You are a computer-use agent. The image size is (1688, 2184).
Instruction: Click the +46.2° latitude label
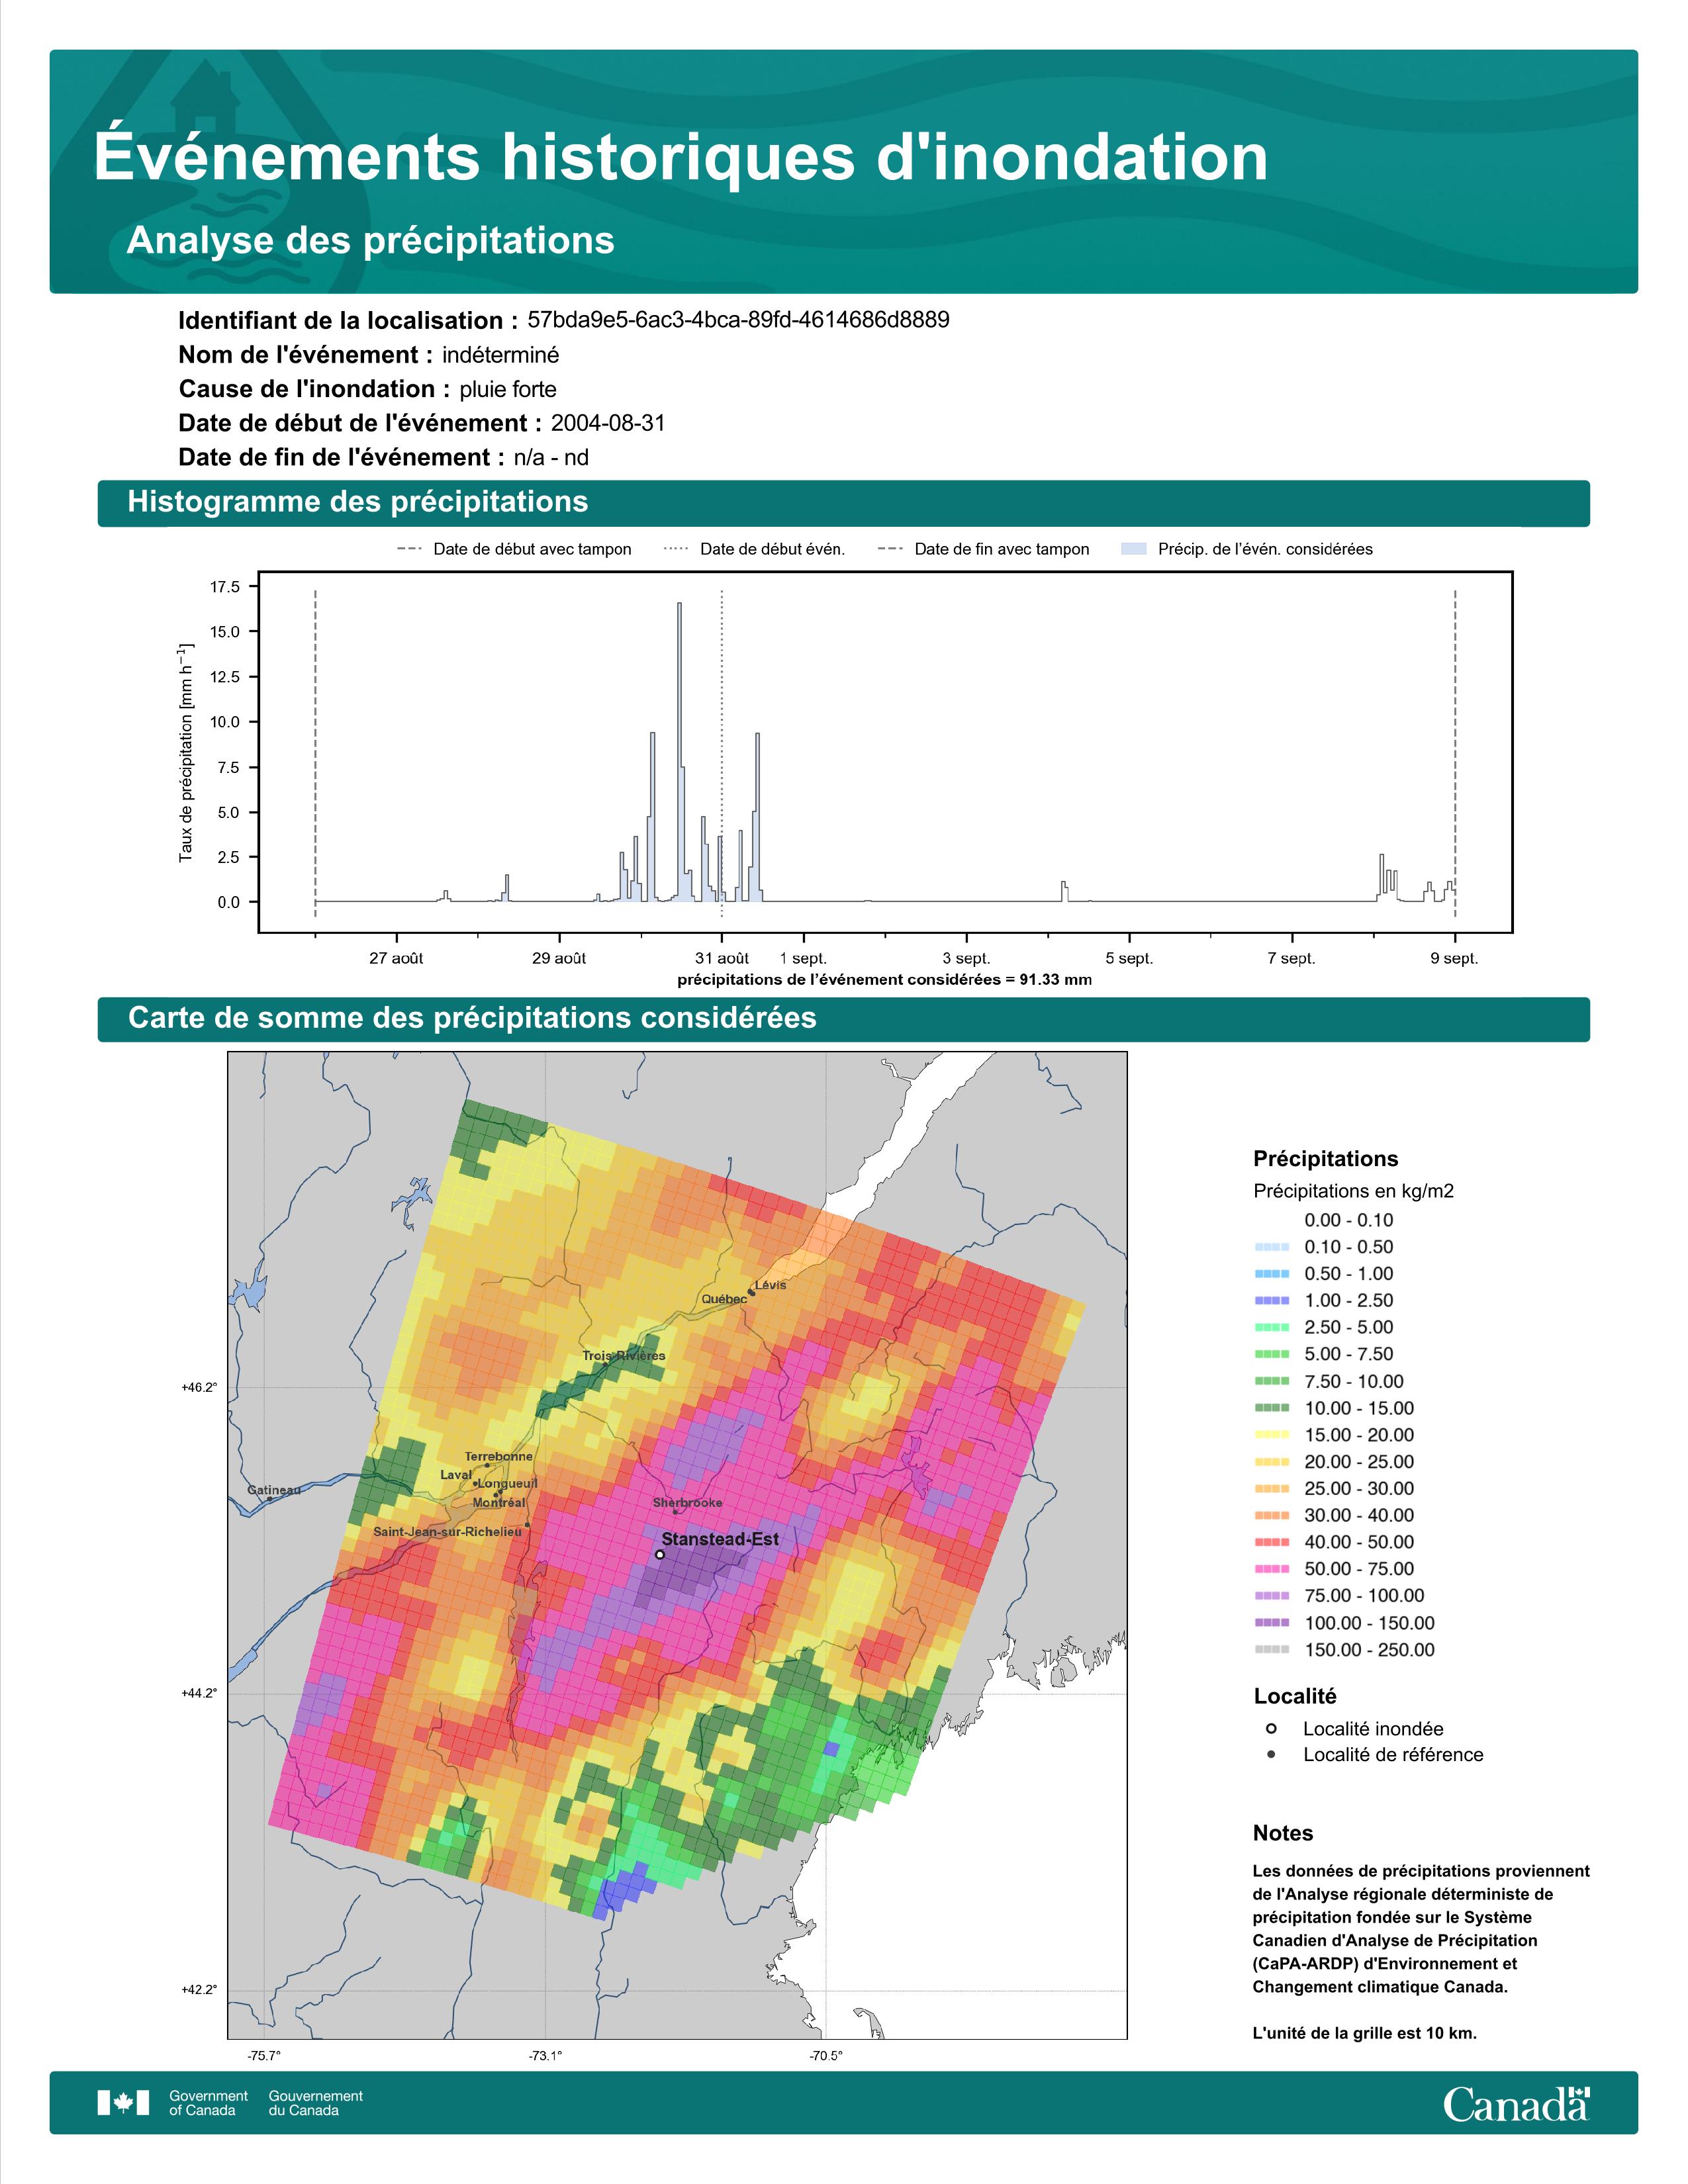coord(199,1388)
